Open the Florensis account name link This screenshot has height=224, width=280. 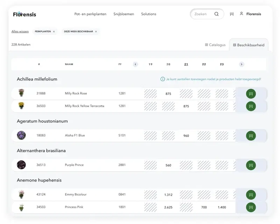tap(253, 14)
